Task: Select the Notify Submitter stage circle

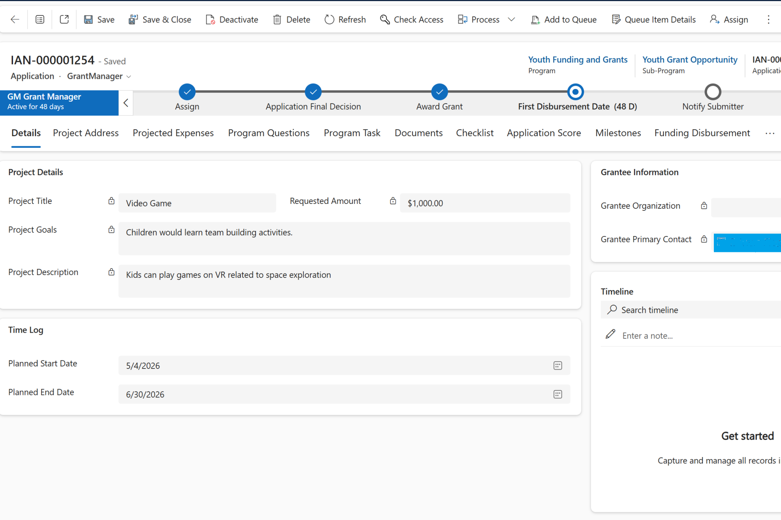Action: 713,92
